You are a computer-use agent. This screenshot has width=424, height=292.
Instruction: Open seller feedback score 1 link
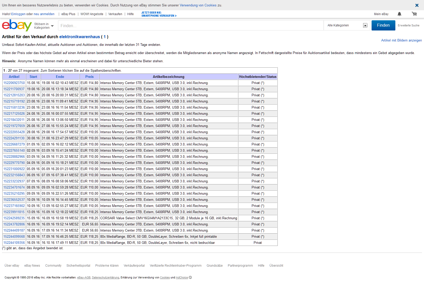105,37
